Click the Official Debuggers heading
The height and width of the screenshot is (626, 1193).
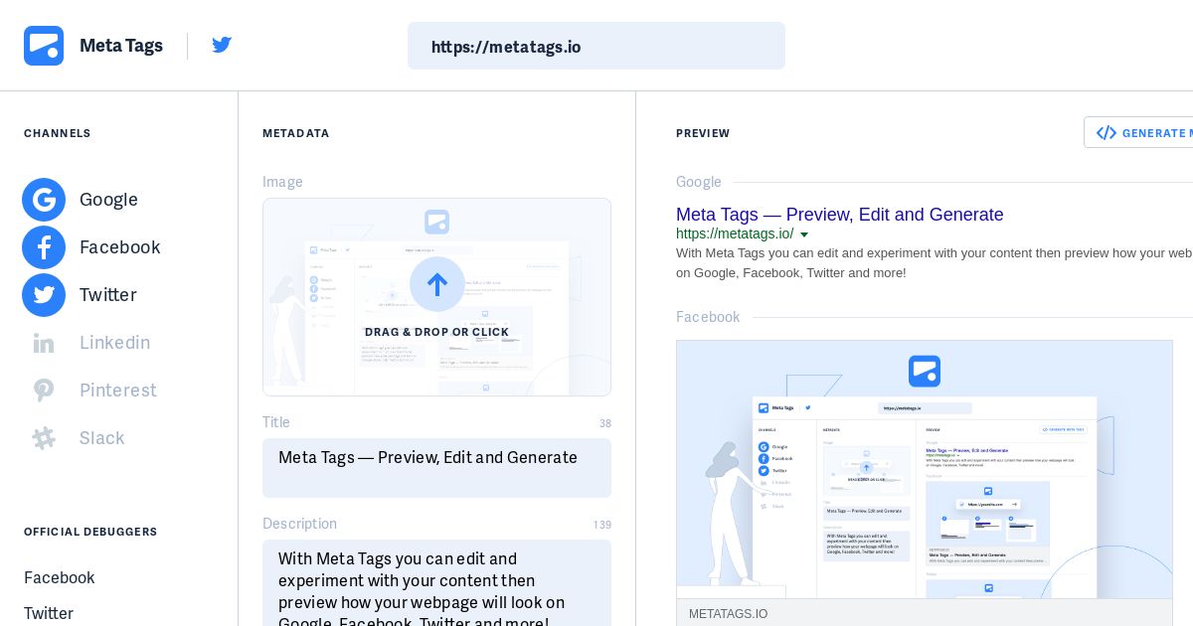coord(90,532)
